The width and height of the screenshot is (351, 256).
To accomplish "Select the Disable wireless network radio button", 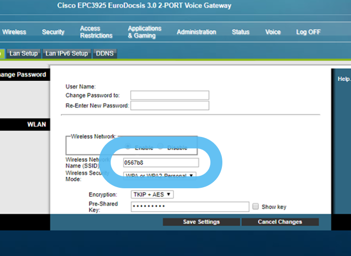I will [x=161, y=147].
